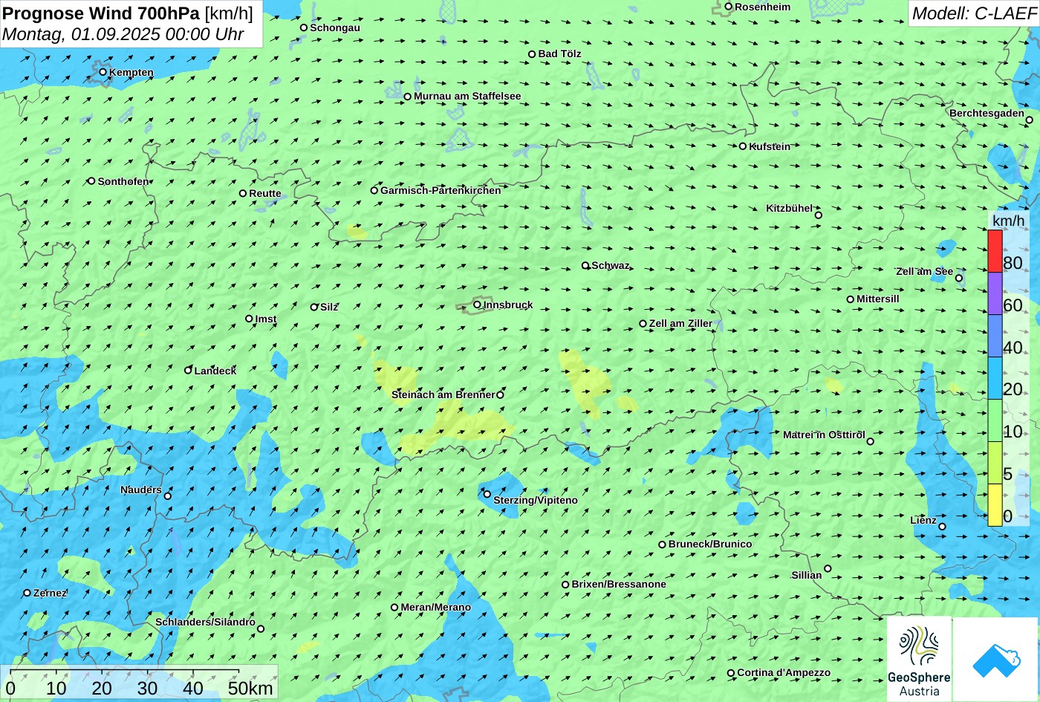Image resolution: width=1040 pixels, height=702 pixels.
Task: Click the Lienz location marker
Action: (x=942, y=527)
